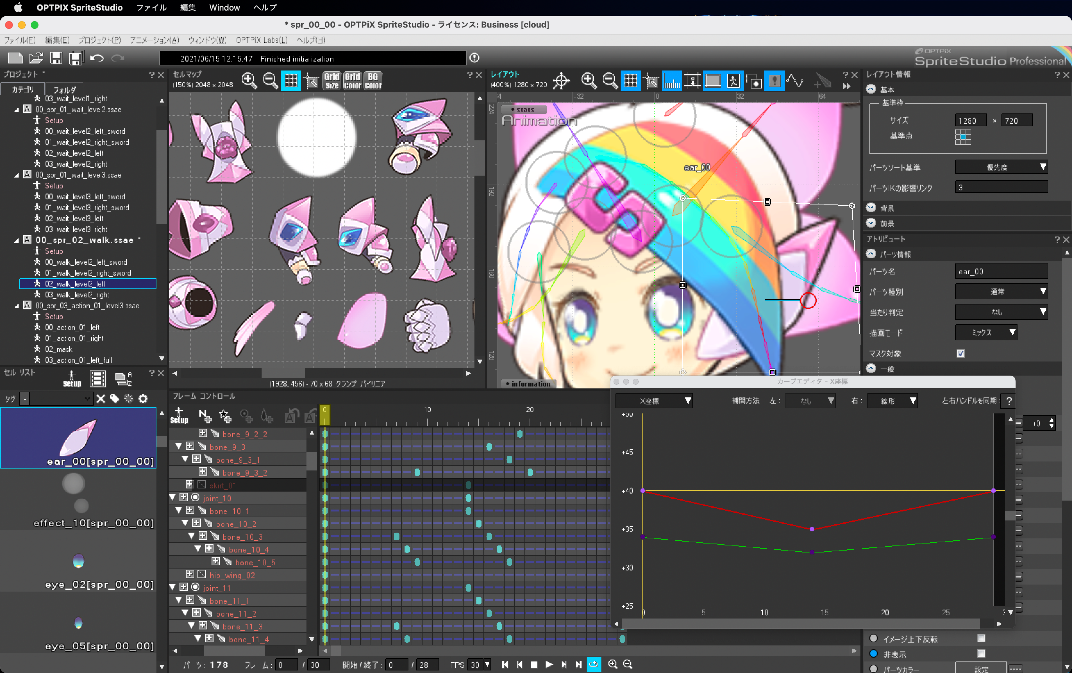The width and height of the screenshot is (1072, 673).
Task: Toggle the マスク対象 checkbox
Action: [x=961, y=353]
